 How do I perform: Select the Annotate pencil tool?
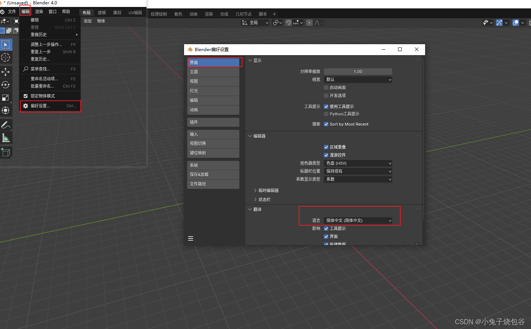coord(5,125)
